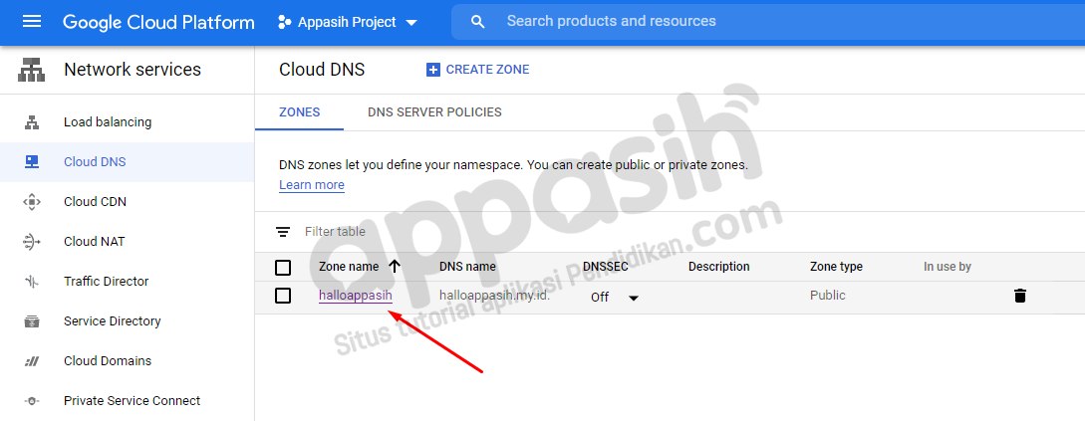
Task: Click the filter table icon
Action: (x=282, y=232)
